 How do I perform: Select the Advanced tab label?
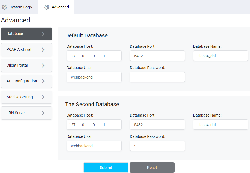(60, 7)
